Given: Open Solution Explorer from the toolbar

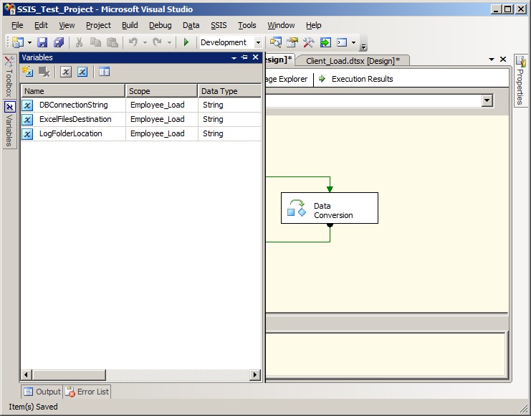Looking at the screenshot, I should [x=276, y=43].
